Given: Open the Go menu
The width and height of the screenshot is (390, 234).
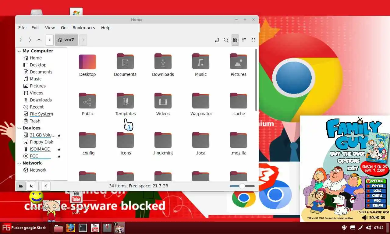Looking at the screenshot, I should [x=64, y=28].
